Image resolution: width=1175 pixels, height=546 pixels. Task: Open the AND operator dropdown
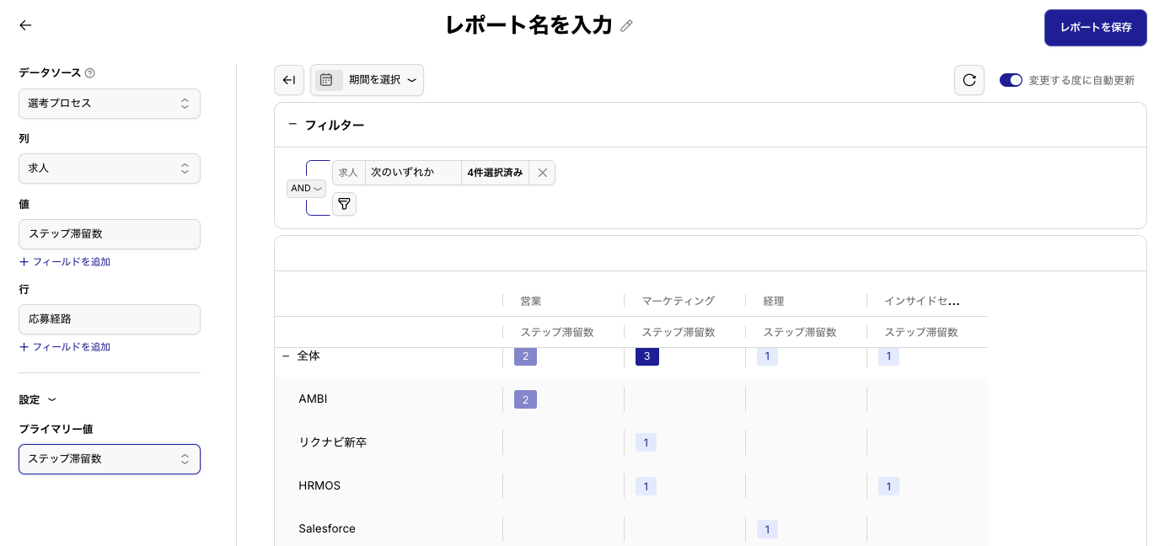(x=306, y=189)
